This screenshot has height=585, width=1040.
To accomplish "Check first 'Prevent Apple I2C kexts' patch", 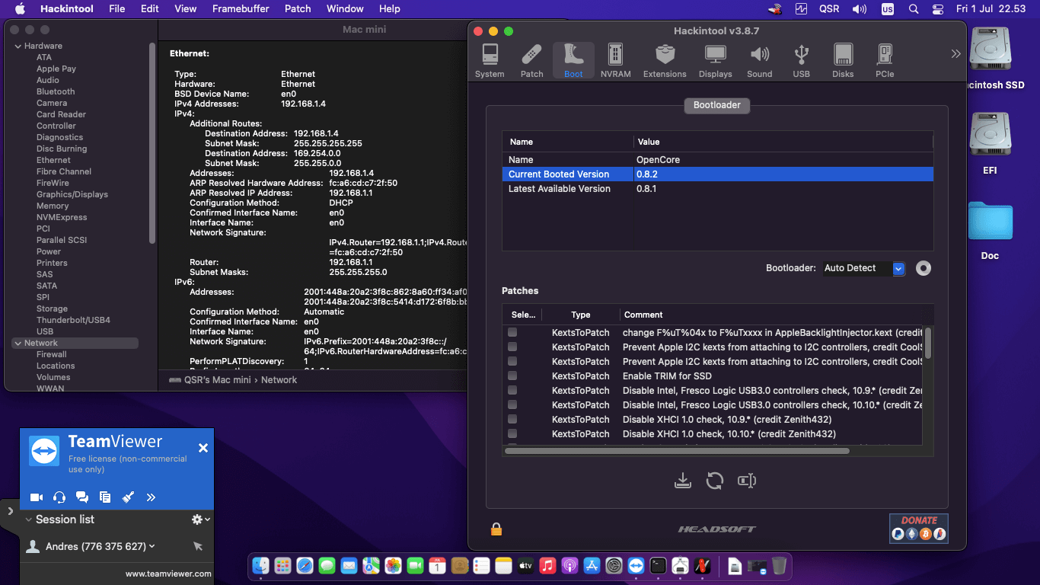I will (x=512, y=347).
